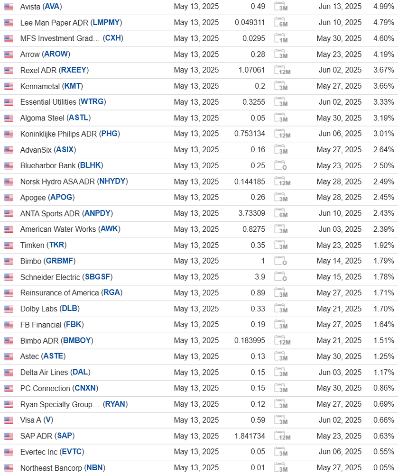Open Koninklijke Philips PHG ticker link
398x474 pixels.
click(x=110, y=134)
